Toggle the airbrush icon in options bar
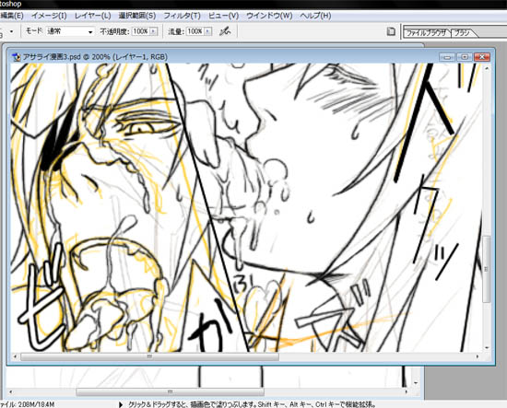The height and width of the screenshot is (408, 507). [225, 31]
